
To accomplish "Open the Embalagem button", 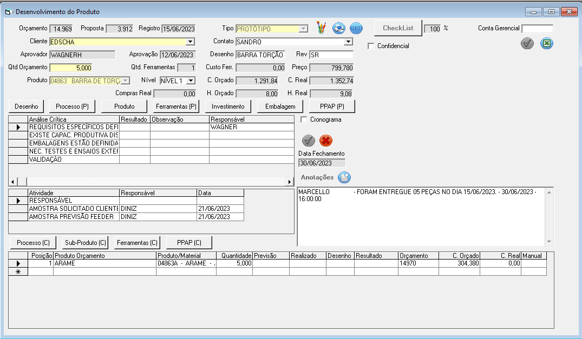I will click(280, 107).
